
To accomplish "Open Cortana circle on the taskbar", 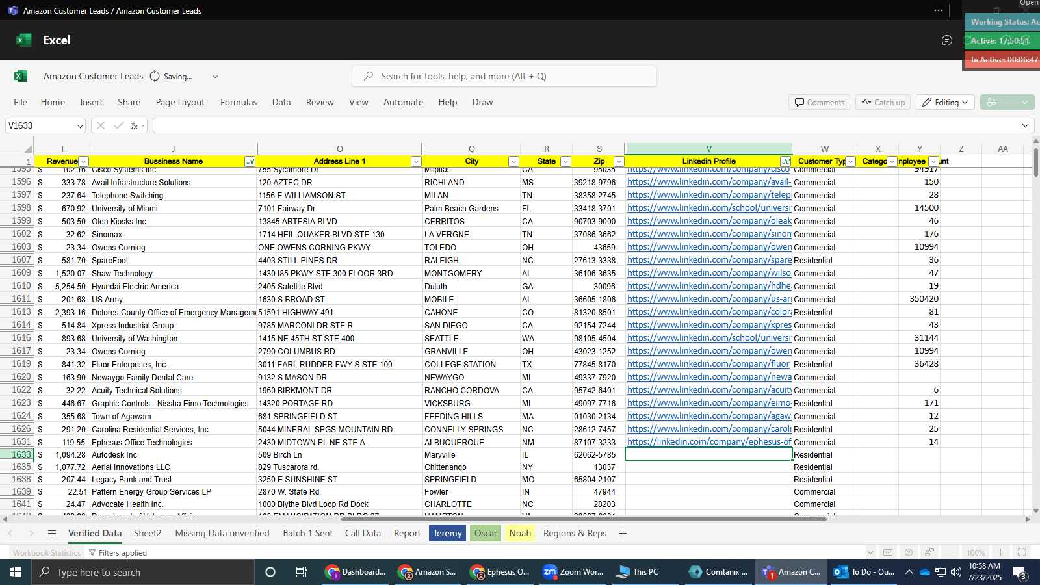I will click(270, 572).
